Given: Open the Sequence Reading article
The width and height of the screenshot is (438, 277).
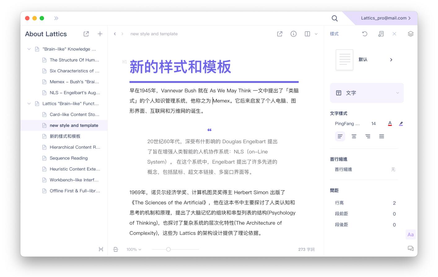Looking at the screenshot, I should point(69,158).
